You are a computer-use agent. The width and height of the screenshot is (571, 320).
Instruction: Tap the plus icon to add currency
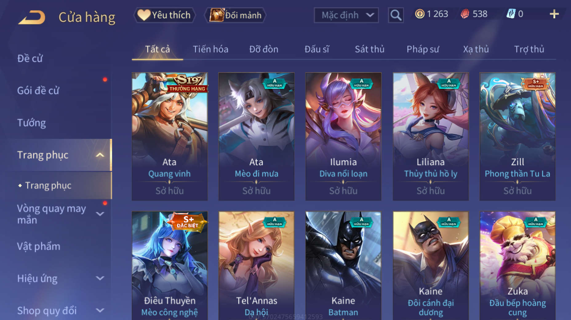[x=554, y=14]
